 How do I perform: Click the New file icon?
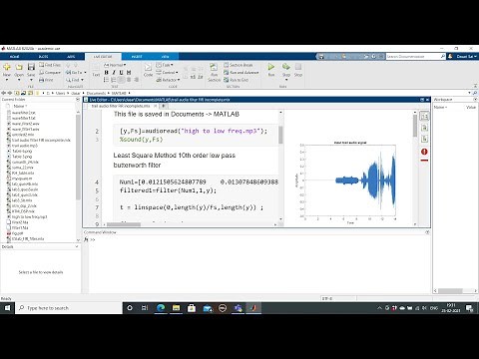[7, 67]
